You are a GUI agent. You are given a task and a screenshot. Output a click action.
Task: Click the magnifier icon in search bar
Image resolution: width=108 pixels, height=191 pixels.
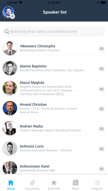coord(7,32)
